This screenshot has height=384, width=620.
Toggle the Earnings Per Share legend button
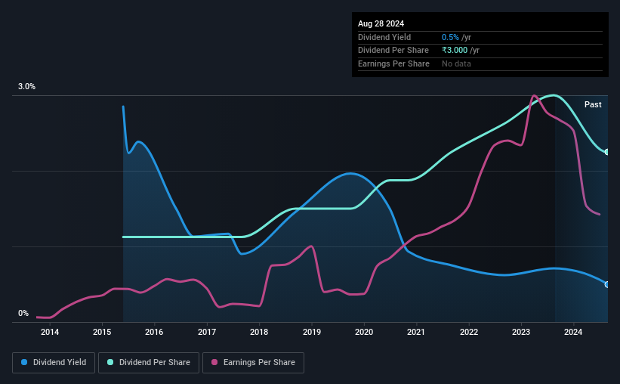click(253, 363)
